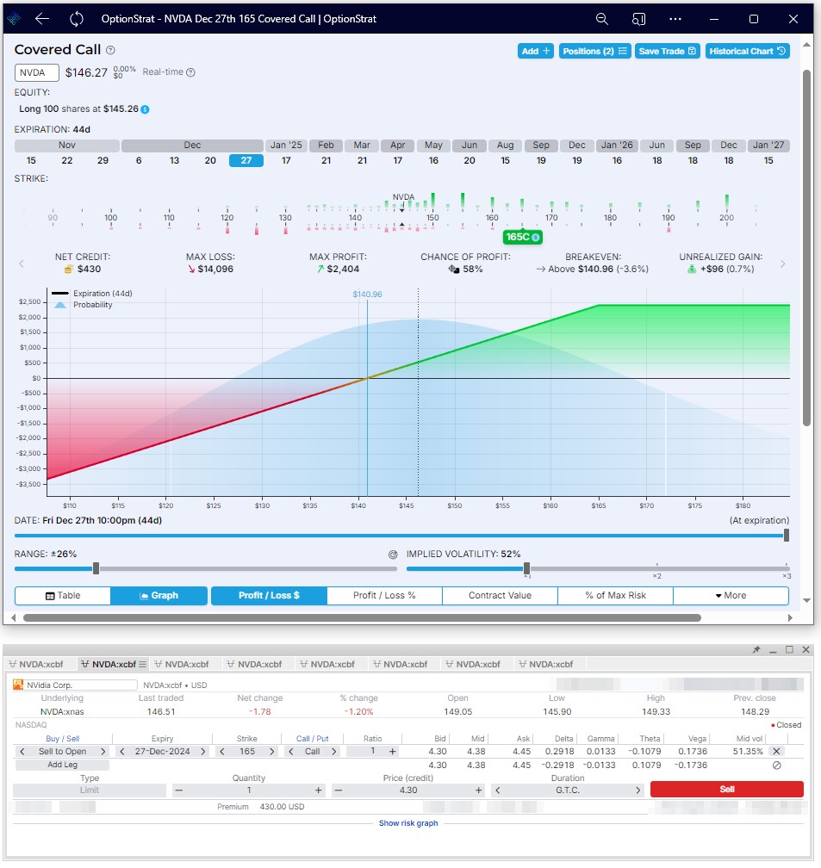Open Positions (2) list
Viewport: 821px width, 868px height.
pyautogui.click(x=594, y=51)
